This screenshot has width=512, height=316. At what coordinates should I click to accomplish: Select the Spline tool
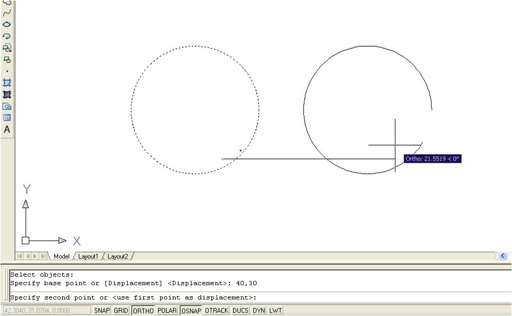click(x=7, y=13)
